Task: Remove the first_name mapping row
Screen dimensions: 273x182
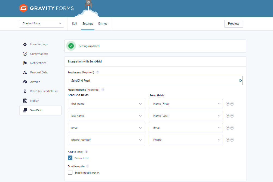Action: [x=232, y=104]
